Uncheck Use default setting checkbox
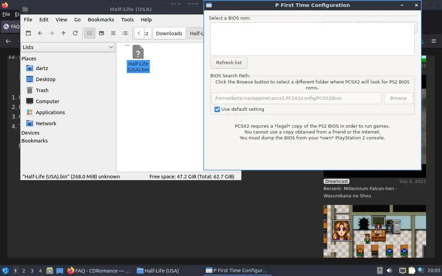This screenshot has height=276, width=442. click(217, 109)
